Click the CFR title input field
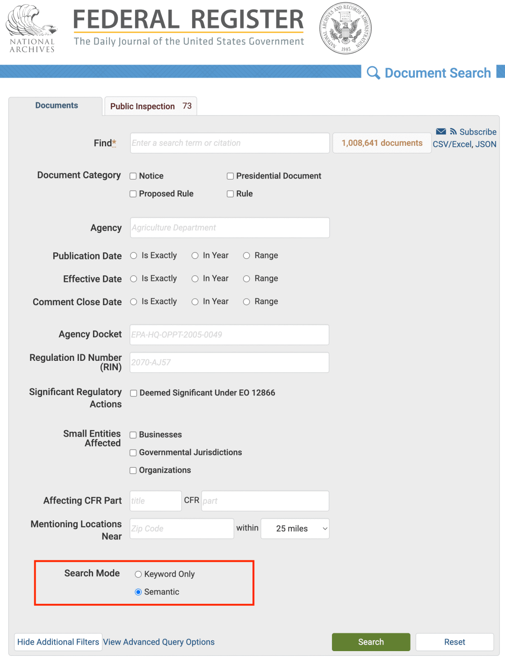Image resolution: width=505 pixels, height=660 pixels. (x=156, y=501)
